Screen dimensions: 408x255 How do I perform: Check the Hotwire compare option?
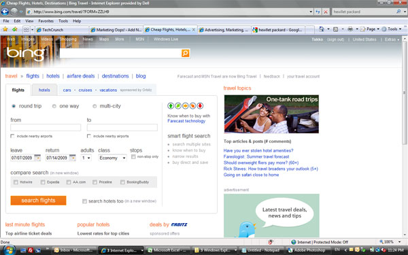[x=16, y=182]
